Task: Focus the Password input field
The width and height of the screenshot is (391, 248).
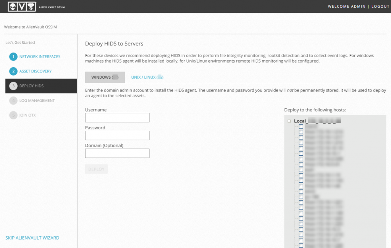Action: 117,135
